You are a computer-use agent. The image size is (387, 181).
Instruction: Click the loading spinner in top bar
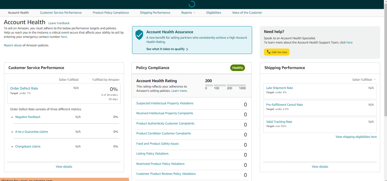pos(192,4)
